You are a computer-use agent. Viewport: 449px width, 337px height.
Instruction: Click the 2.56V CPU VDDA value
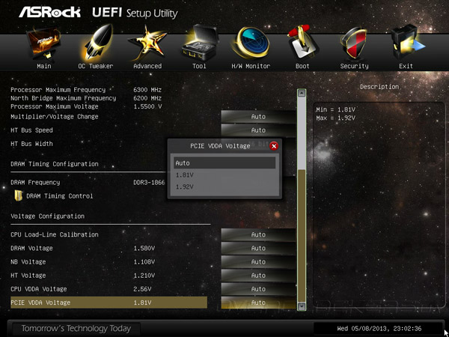(142, 289)
